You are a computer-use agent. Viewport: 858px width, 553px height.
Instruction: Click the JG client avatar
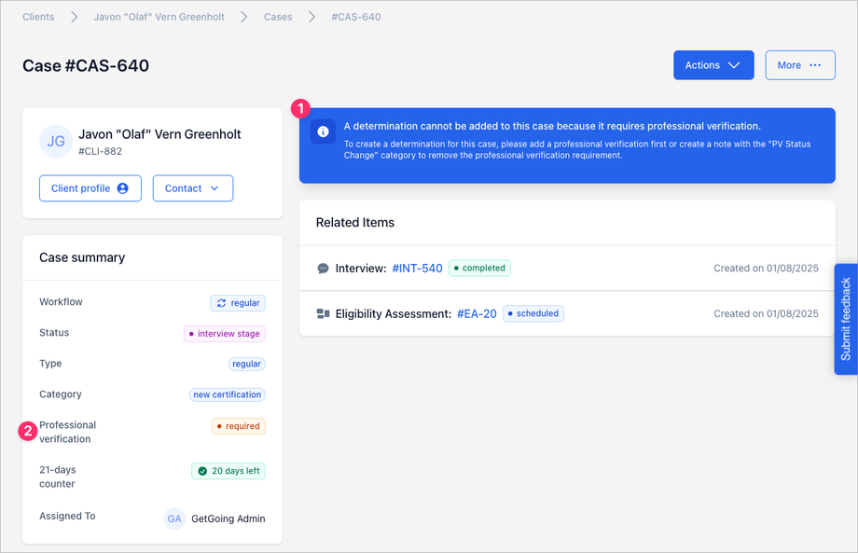[x=56, y=142]
